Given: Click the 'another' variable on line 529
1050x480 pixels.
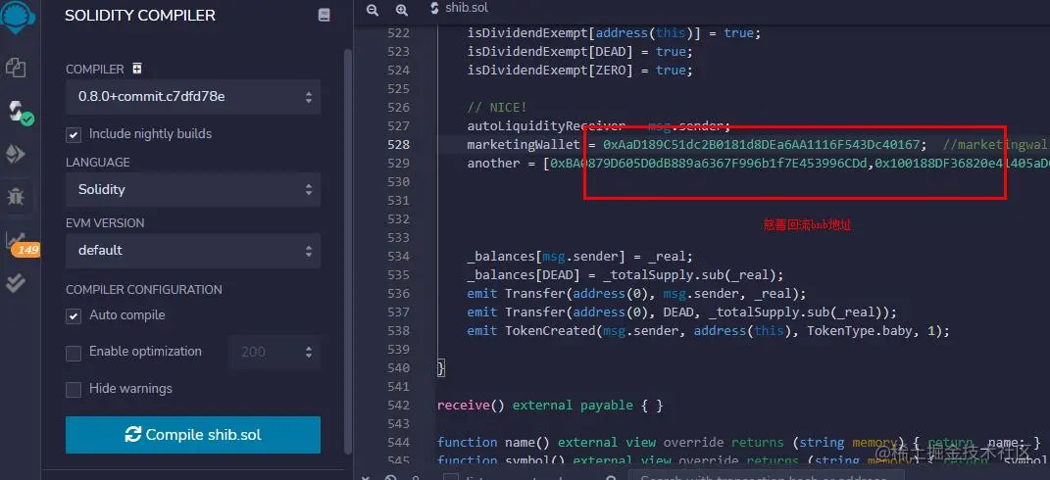Looking at the screenshot, I should 493,164.
